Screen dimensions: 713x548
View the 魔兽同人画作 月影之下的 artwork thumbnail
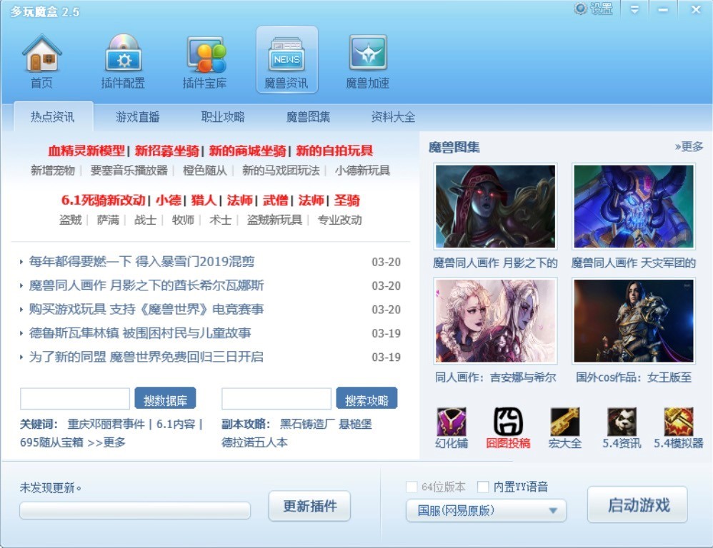[x=495, y=205]
